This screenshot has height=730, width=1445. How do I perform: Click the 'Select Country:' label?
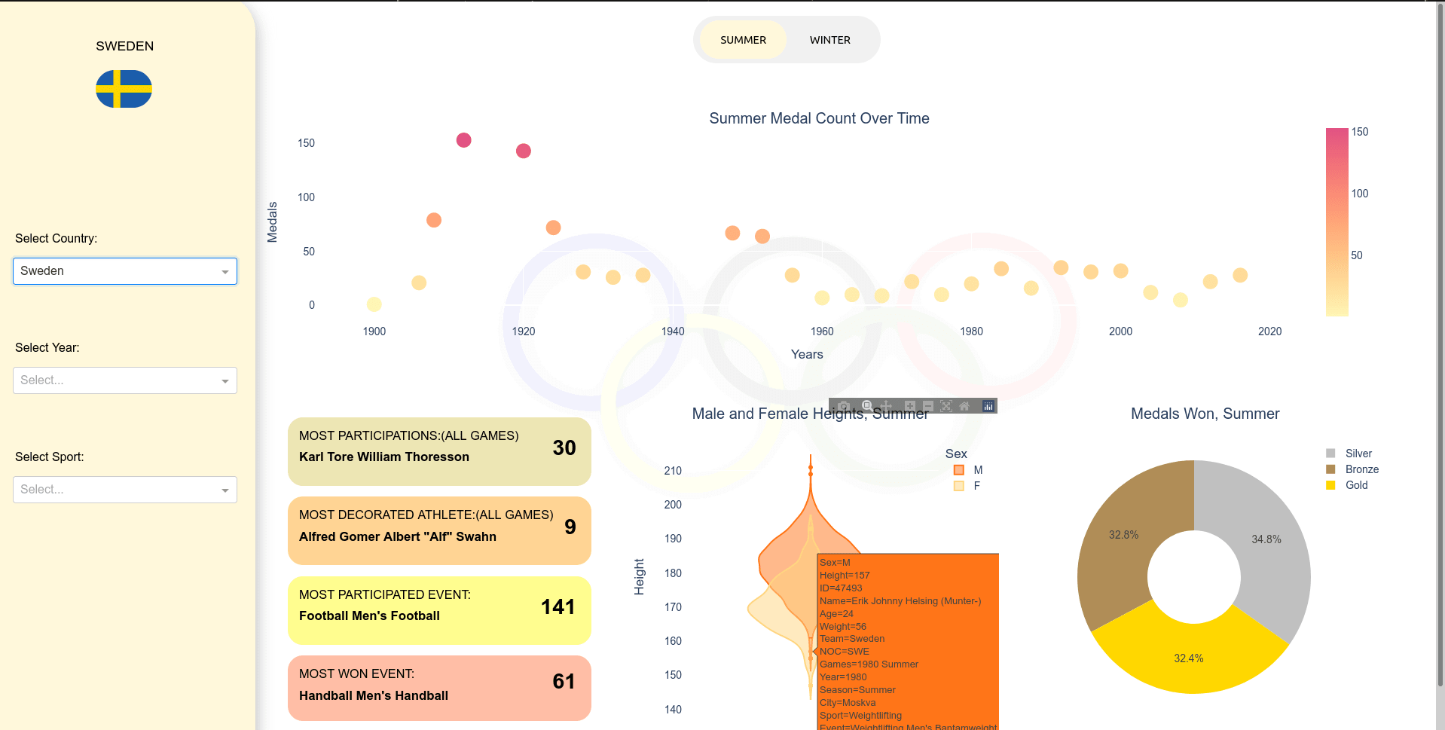pos(56,238)
